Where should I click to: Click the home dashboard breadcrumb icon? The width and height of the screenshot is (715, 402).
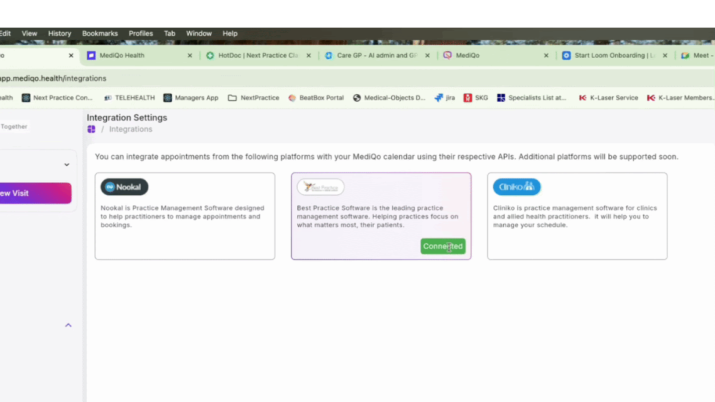coord(91,129)
